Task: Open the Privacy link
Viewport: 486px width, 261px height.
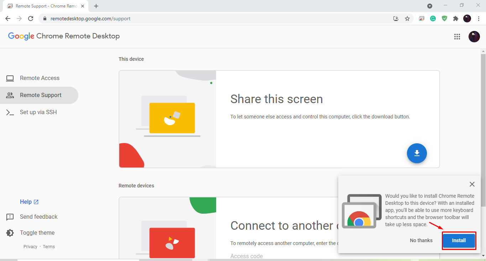Action: [x=30, y=247]
